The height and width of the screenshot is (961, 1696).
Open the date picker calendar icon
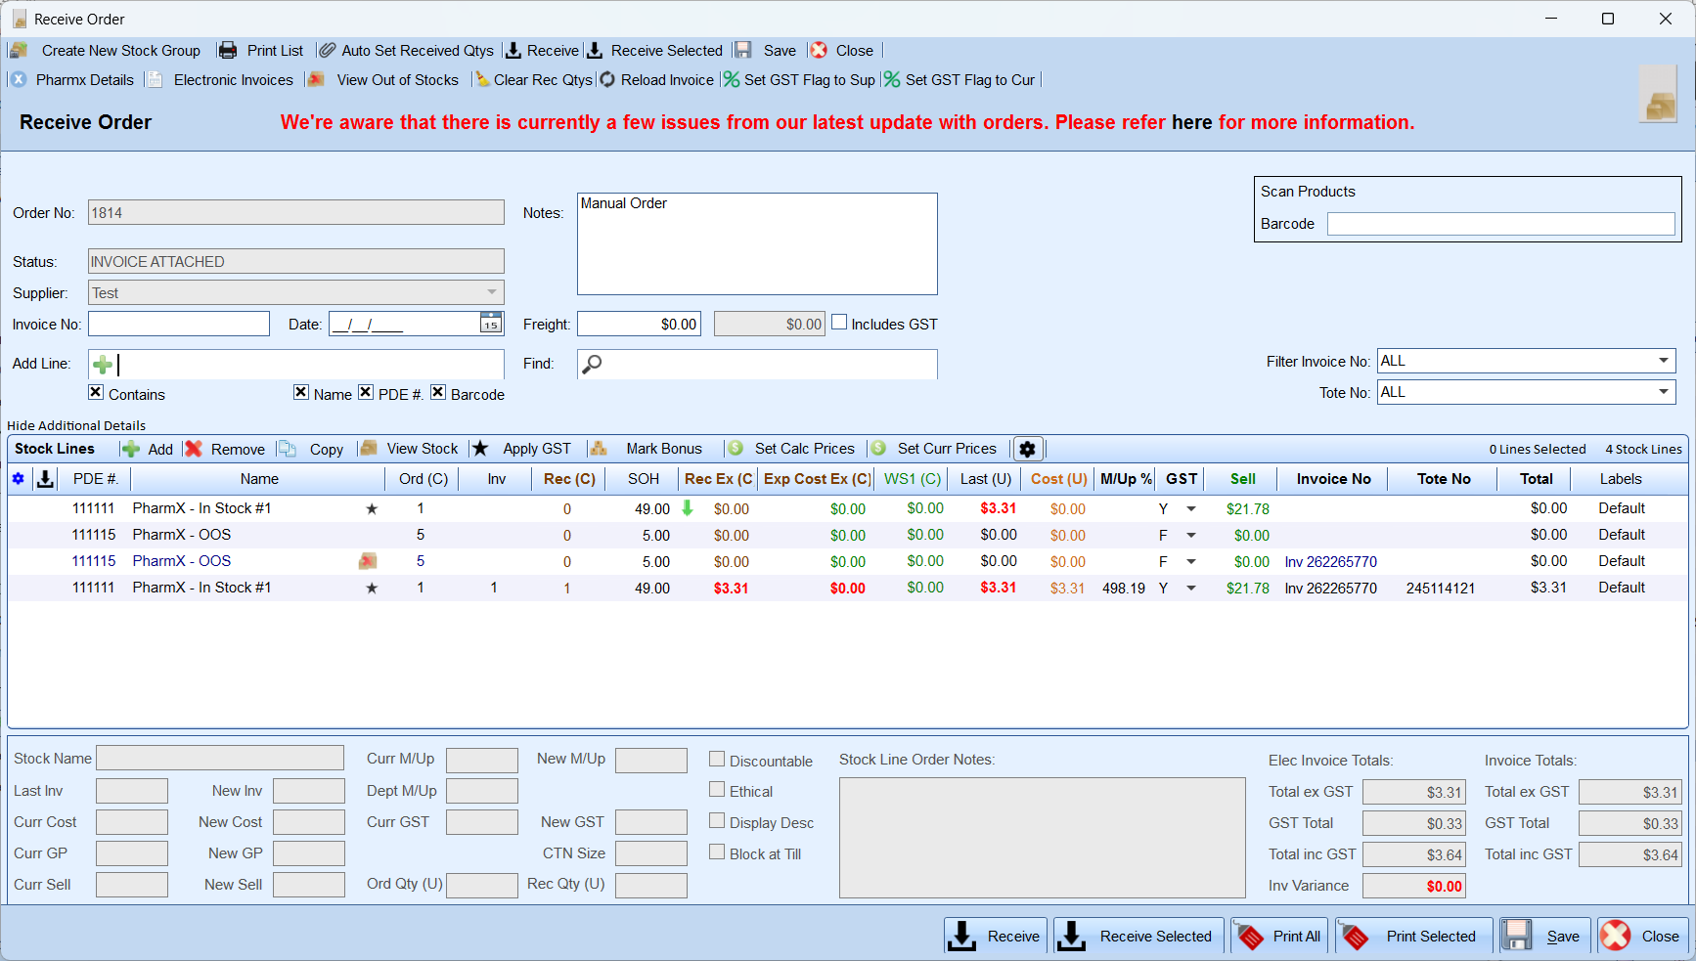(491, 324)
